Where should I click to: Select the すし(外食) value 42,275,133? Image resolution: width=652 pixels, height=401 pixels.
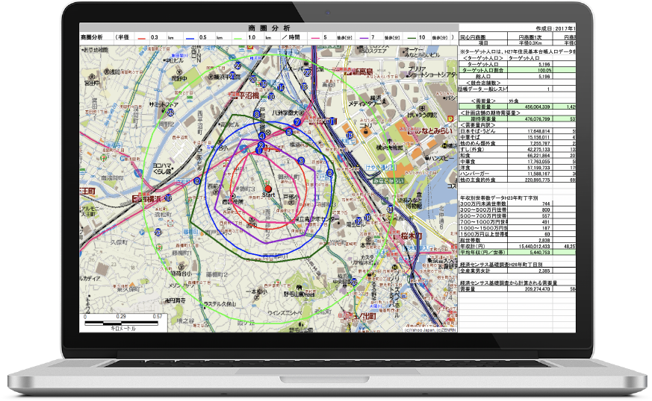(530, 149)
